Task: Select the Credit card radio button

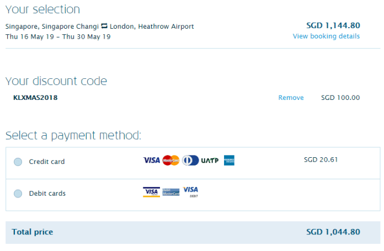Action: 18,162
